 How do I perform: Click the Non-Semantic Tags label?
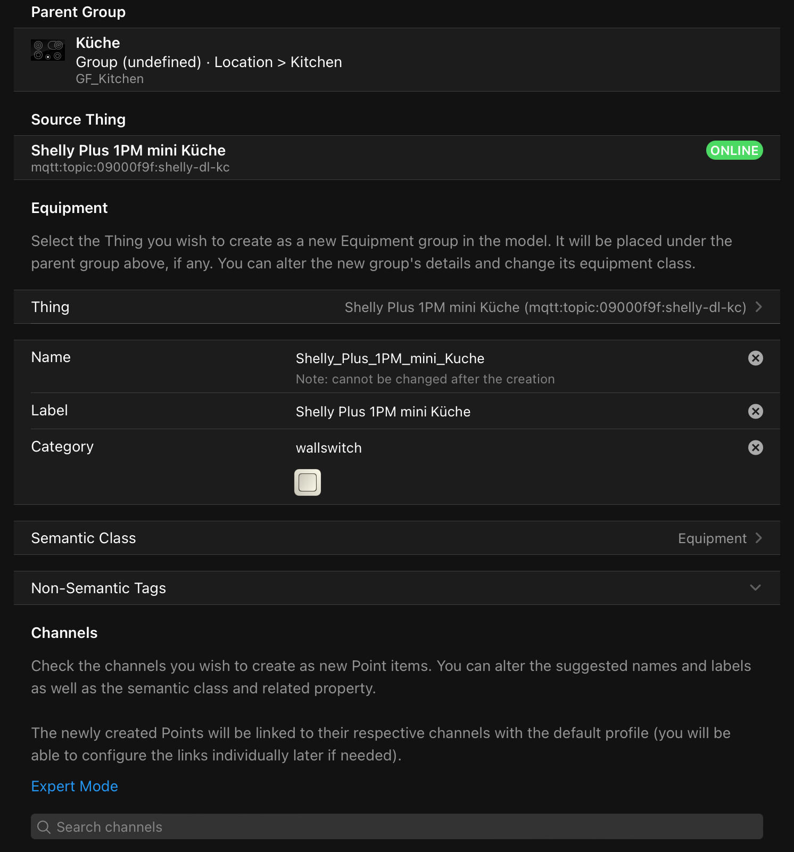(x=98, y=588)
